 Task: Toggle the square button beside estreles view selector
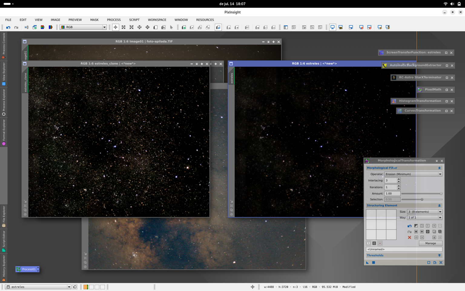pos(75,287)
